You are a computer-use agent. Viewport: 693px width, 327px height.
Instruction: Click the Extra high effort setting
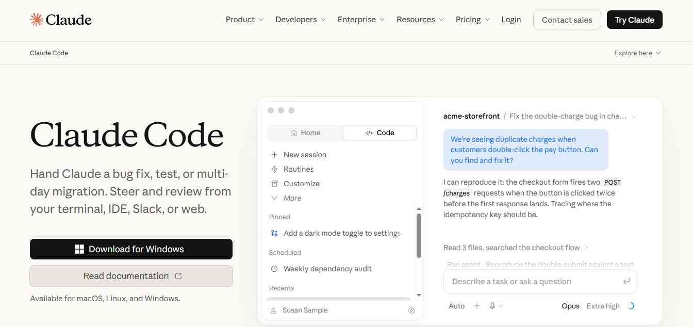[x=603, y=306]
